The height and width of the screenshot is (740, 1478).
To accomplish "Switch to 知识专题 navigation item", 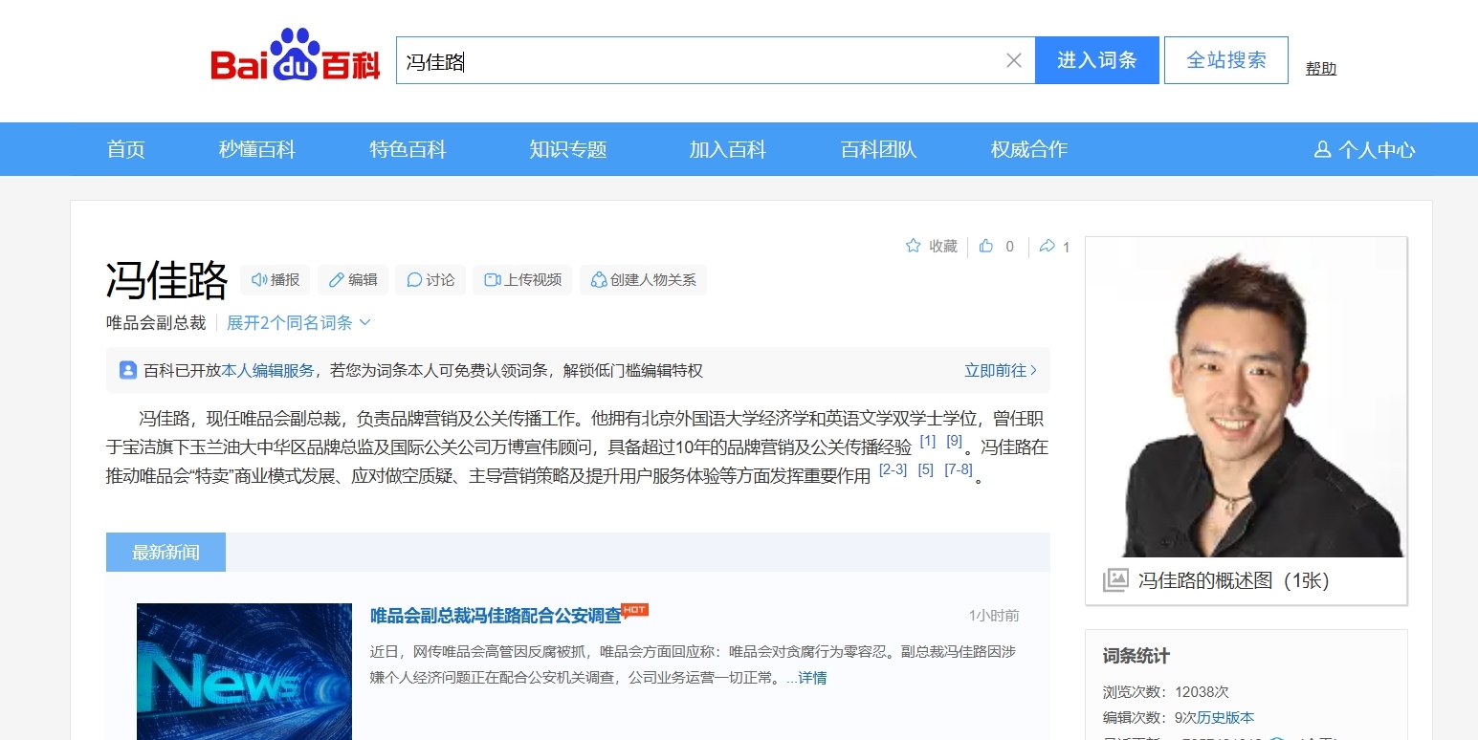I will tap(568, 149).
